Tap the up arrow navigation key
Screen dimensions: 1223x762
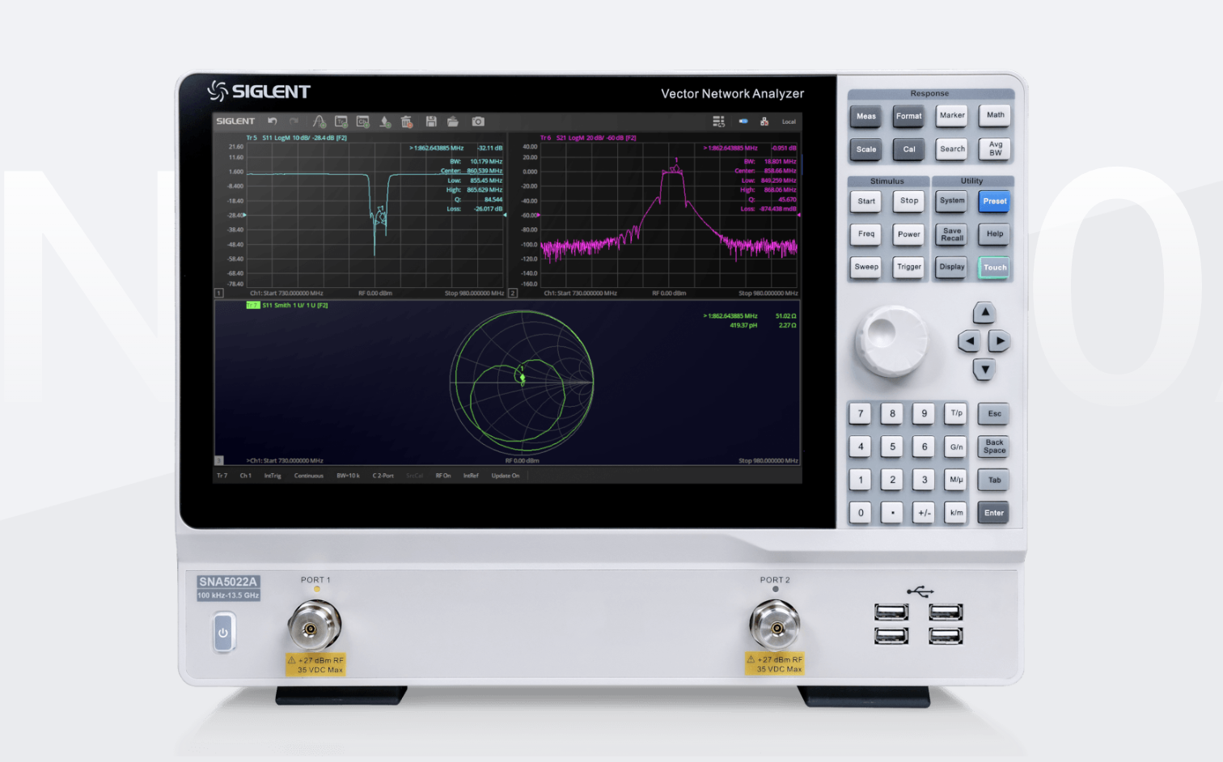[x=984, y=312]
